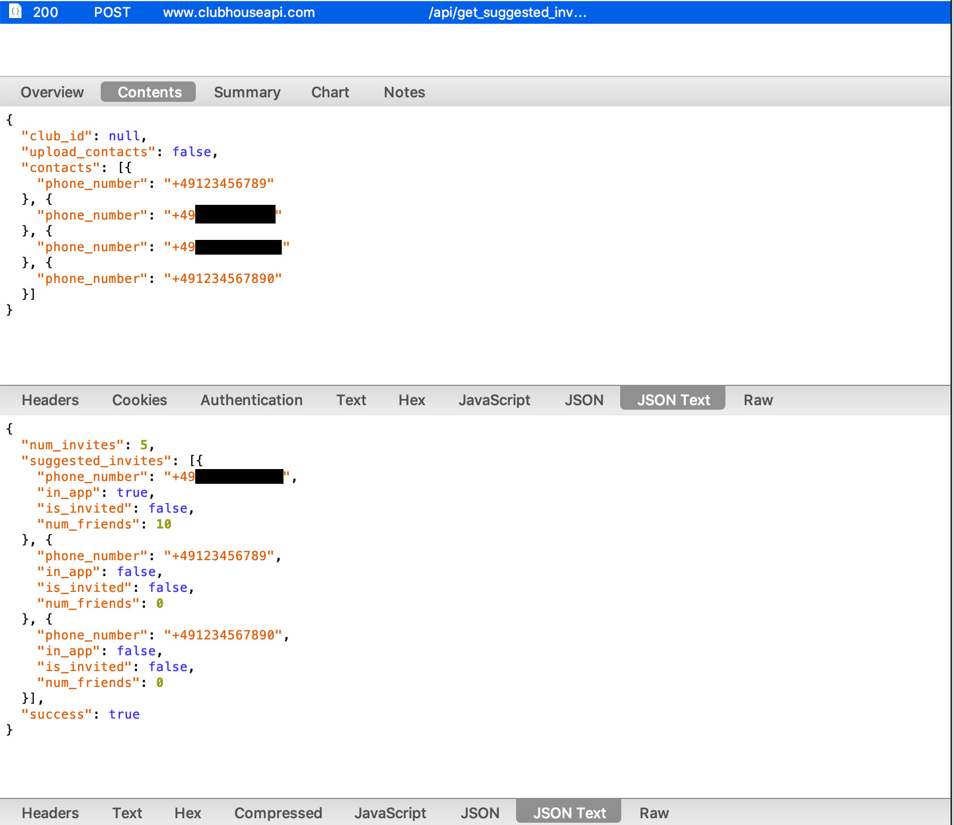
Task: Show request Headers tab
Action: click(50, 400)
